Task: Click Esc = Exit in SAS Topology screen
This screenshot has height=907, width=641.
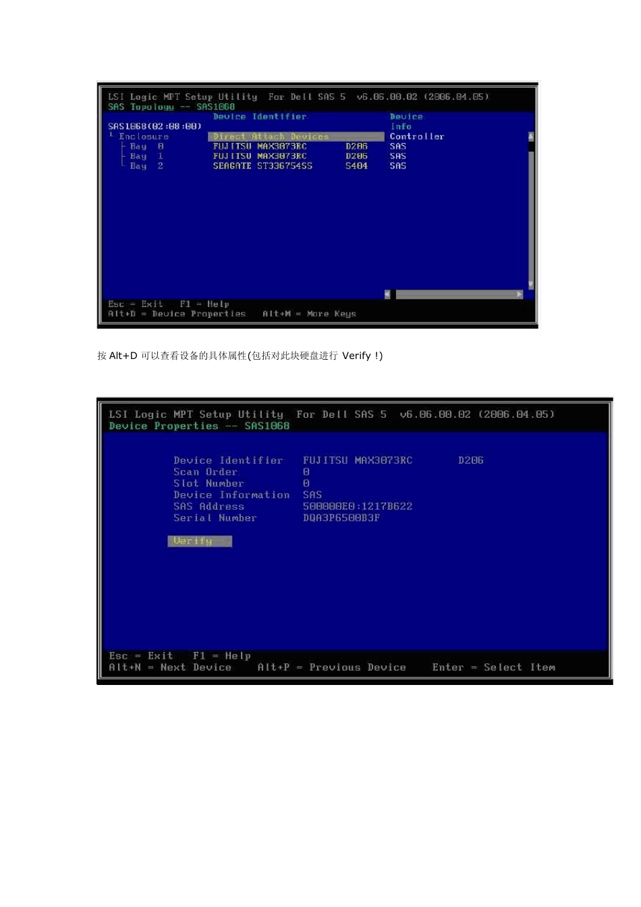Action: click(x=136, y=304)
